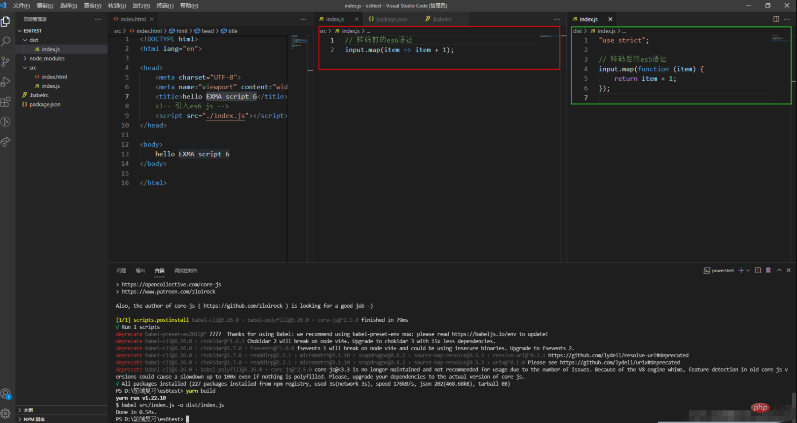Split the right editor group
This screenshot has width=797, height=423.
776,19
